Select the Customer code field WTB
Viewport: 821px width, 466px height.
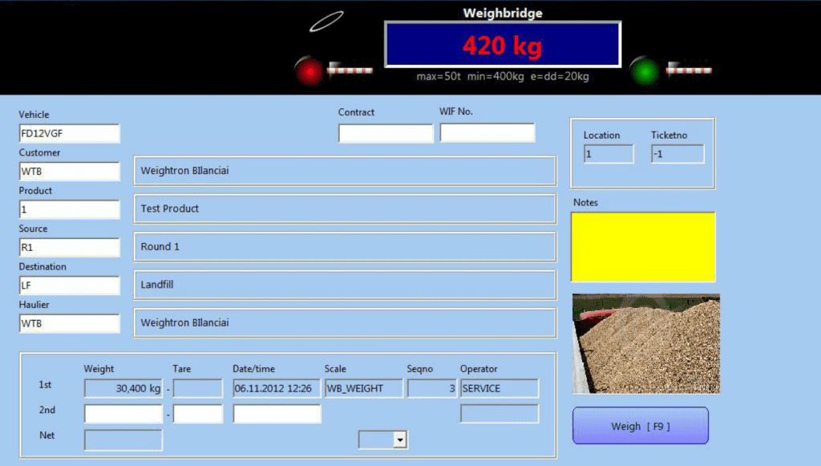pyautogui.click(x=69, y=171)
